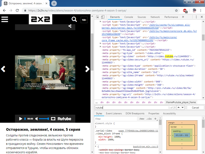Click the search magnifier icon on the site header
Viewport: 205px width, 154px height.
pyautogui.click(x=74, y=20)
